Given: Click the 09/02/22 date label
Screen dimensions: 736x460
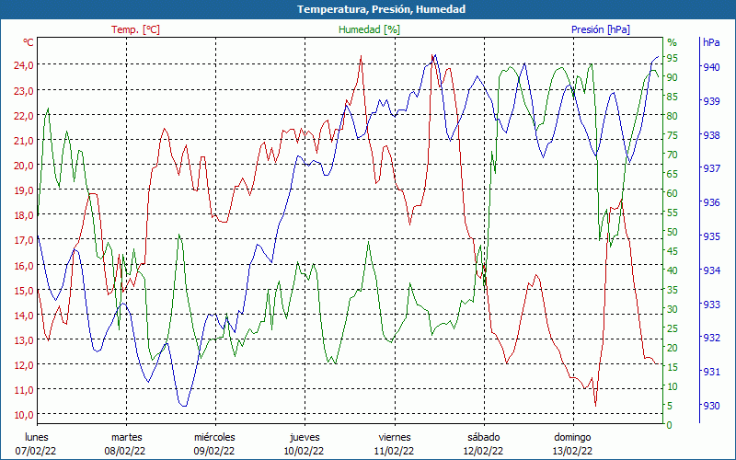Looking at the screenshot, I should tap(214, 452).
